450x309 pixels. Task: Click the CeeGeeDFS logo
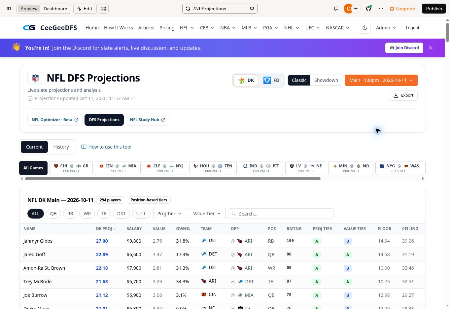click(x=50, y=28)
